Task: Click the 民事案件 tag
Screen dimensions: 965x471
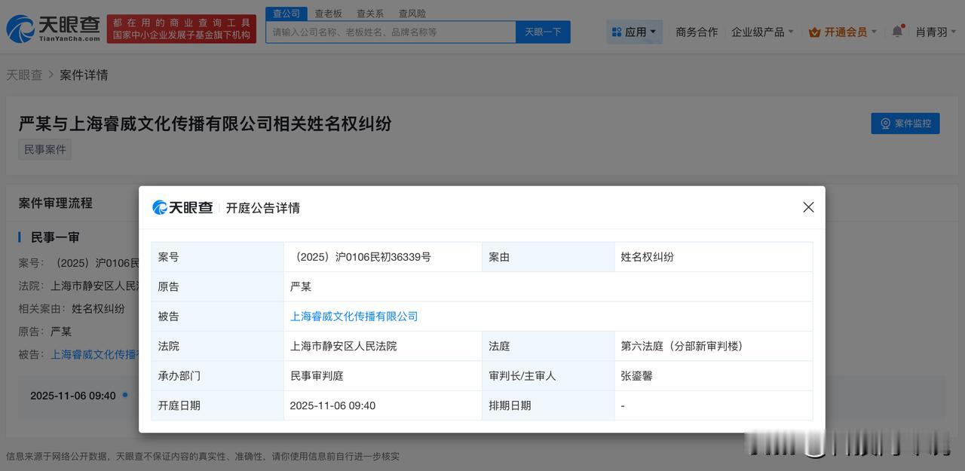Action: (45, 149)
